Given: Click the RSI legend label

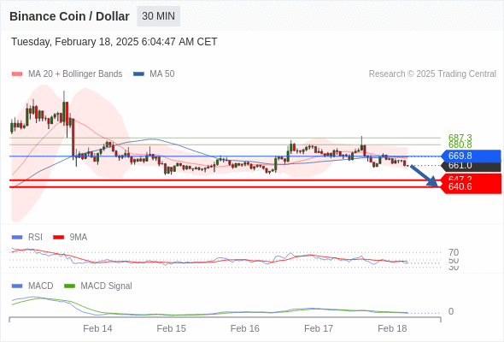Looking at the screenshot, I should 35,238.
